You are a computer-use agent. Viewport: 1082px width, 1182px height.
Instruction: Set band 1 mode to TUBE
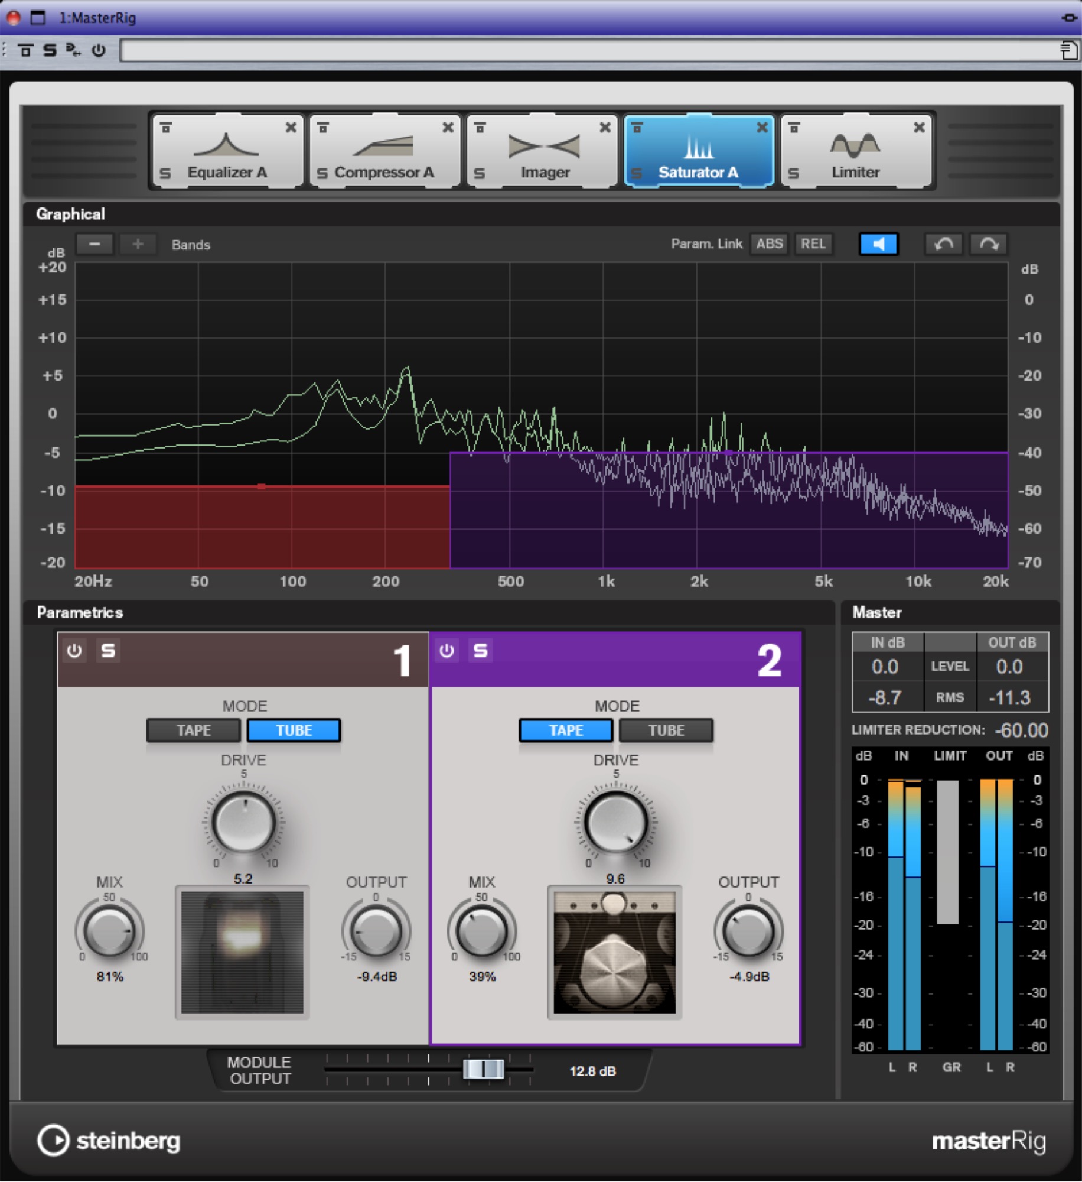coord(294,730)
